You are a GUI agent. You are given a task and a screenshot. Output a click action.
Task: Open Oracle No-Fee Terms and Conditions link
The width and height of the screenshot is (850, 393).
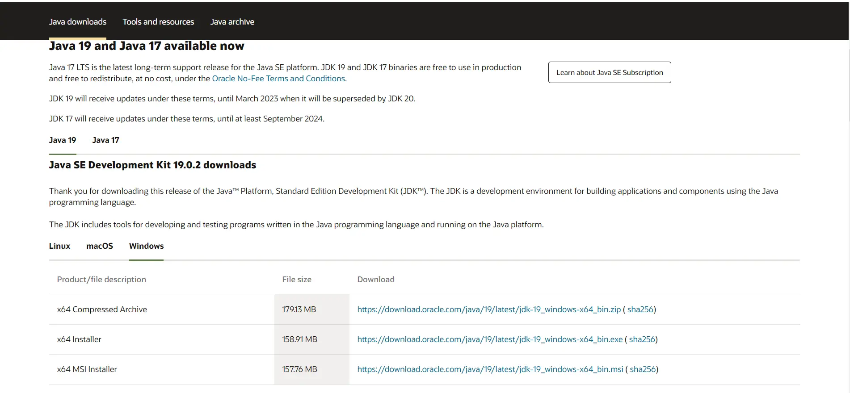pos(278,79)
